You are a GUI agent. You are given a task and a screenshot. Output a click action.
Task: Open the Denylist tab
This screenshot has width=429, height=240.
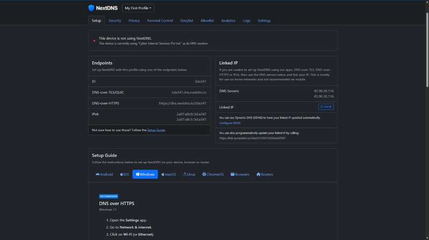tap(187, 20)
